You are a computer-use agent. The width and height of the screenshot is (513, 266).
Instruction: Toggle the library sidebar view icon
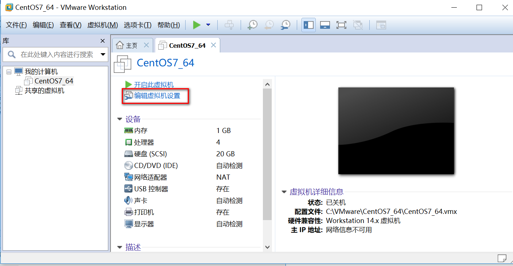(x=308, y=25)
